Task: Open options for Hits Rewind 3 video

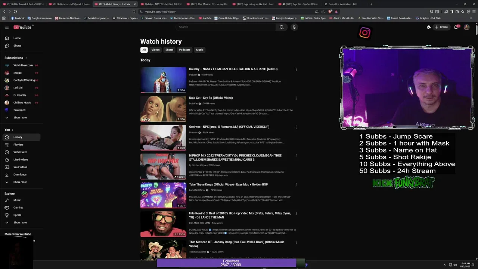Action: 296,214
